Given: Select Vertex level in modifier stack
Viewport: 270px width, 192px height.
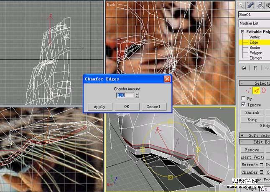Looking at the screenshot, I should [255, 37].
